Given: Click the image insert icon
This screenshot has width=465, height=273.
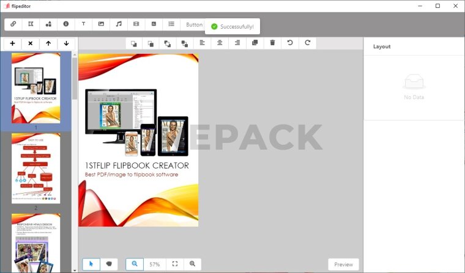Looking at the screenshot, I should (101, 24).
